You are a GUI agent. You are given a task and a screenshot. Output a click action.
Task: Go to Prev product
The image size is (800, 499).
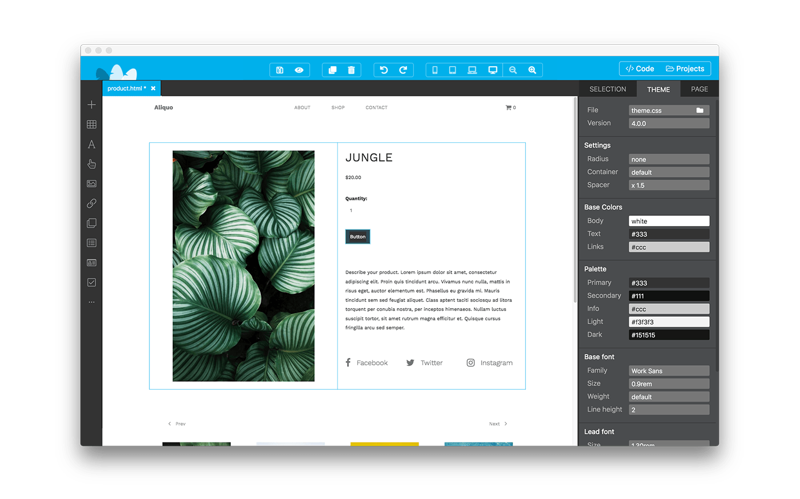(177, 424)
